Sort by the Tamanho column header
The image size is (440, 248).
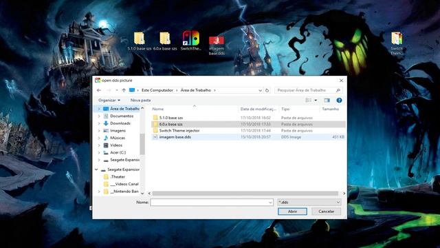(x=330, y=109)
